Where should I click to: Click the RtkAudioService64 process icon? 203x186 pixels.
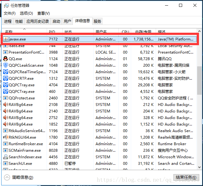pos(5,131)
